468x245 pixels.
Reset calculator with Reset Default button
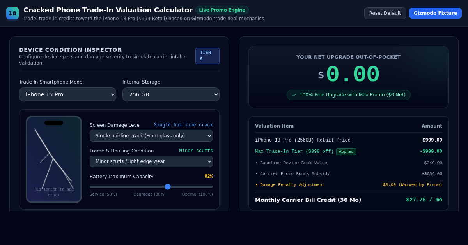pos(385,13)
